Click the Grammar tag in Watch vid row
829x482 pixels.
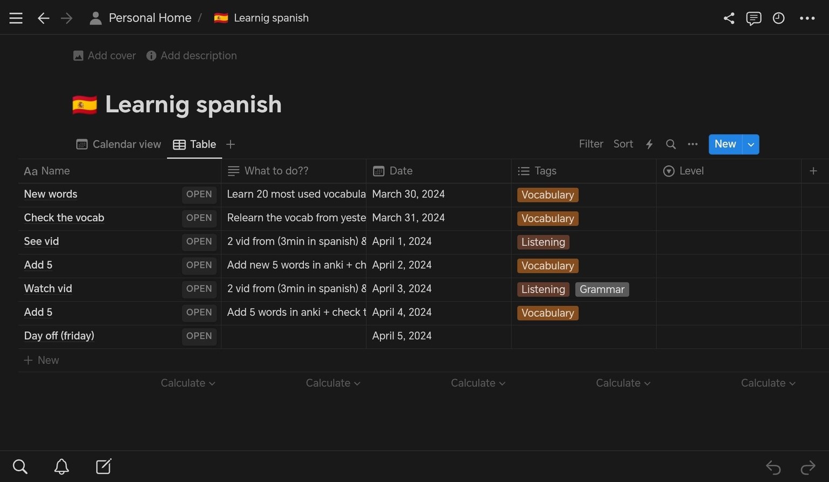602,289
